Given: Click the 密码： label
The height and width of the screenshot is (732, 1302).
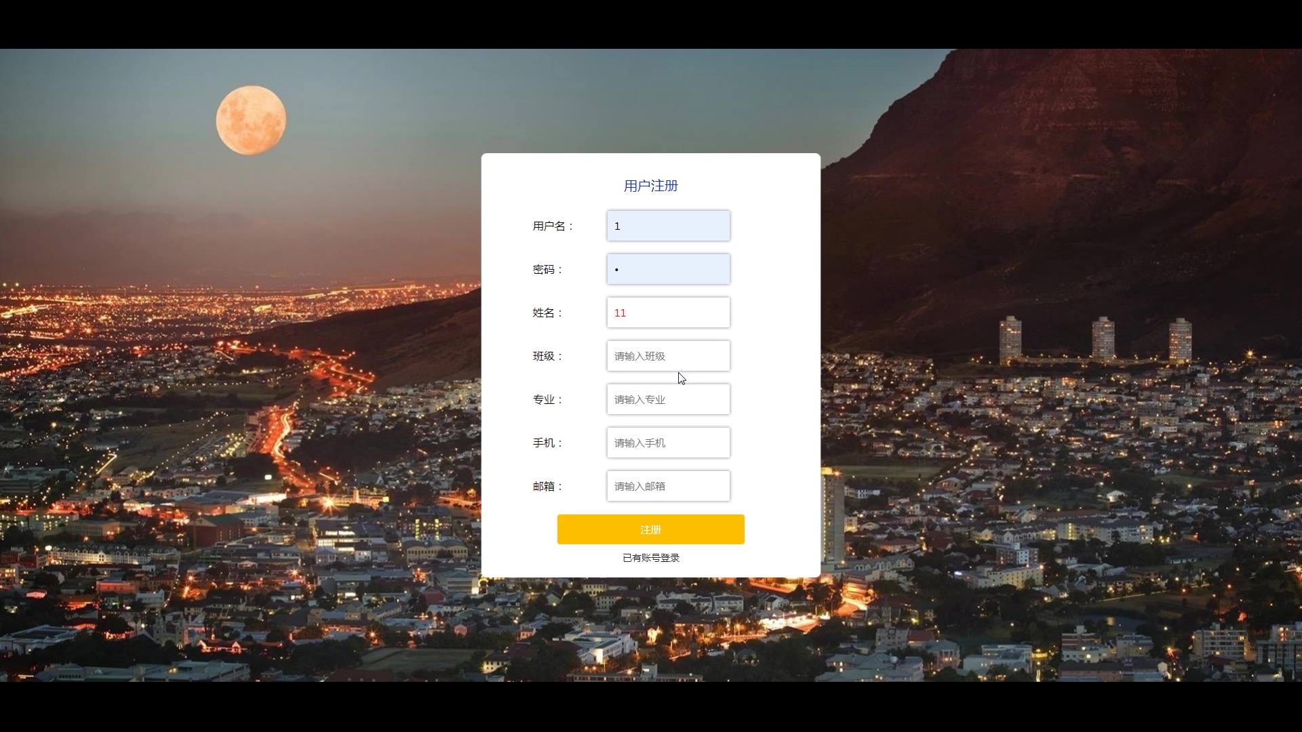Looking at the screenshot, I should coord(547,270).
